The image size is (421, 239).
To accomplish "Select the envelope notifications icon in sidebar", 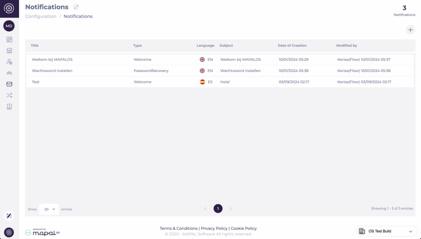I will click(9, 84).
